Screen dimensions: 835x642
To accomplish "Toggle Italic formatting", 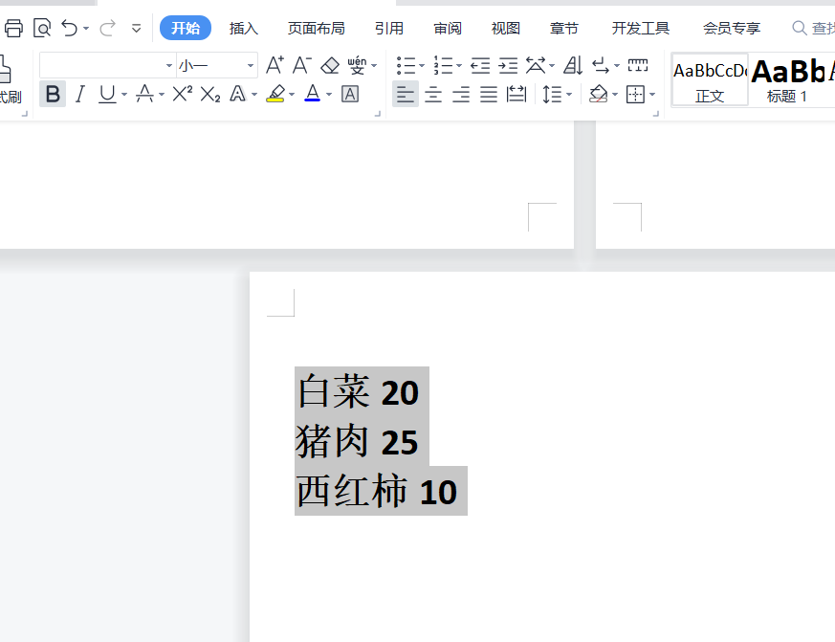I will pos(80,95).
